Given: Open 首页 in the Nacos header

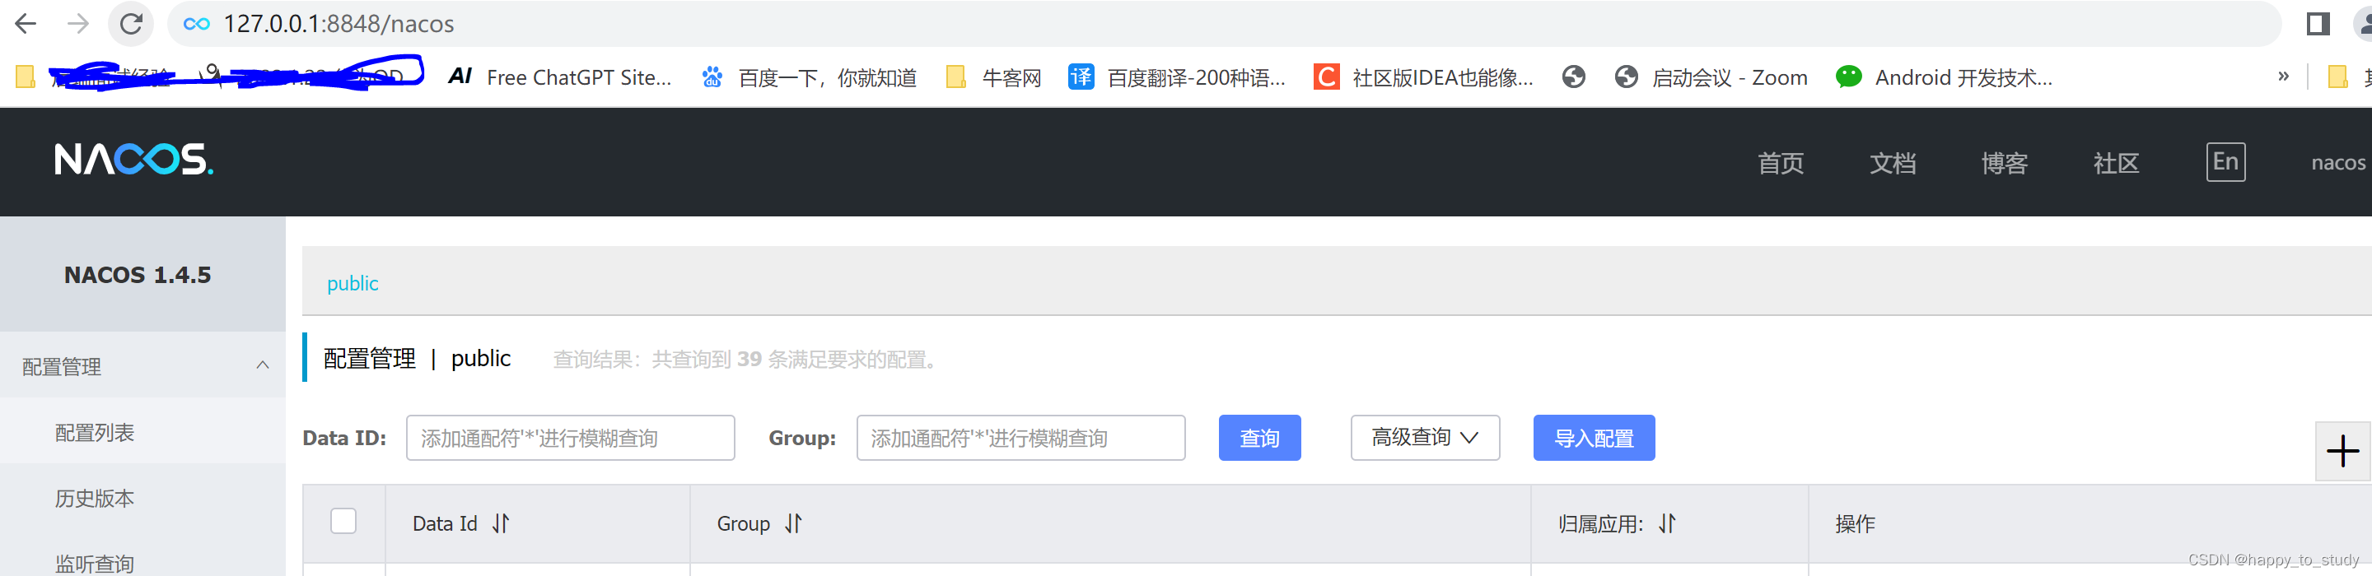Looking at the screenshot, I should click(1780, 163).
